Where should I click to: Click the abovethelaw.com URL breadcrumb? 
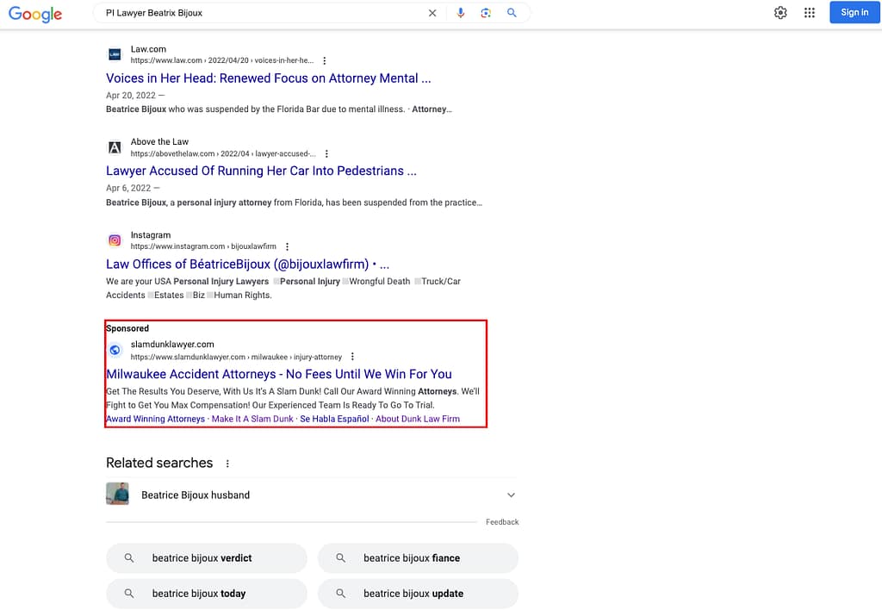223,153
